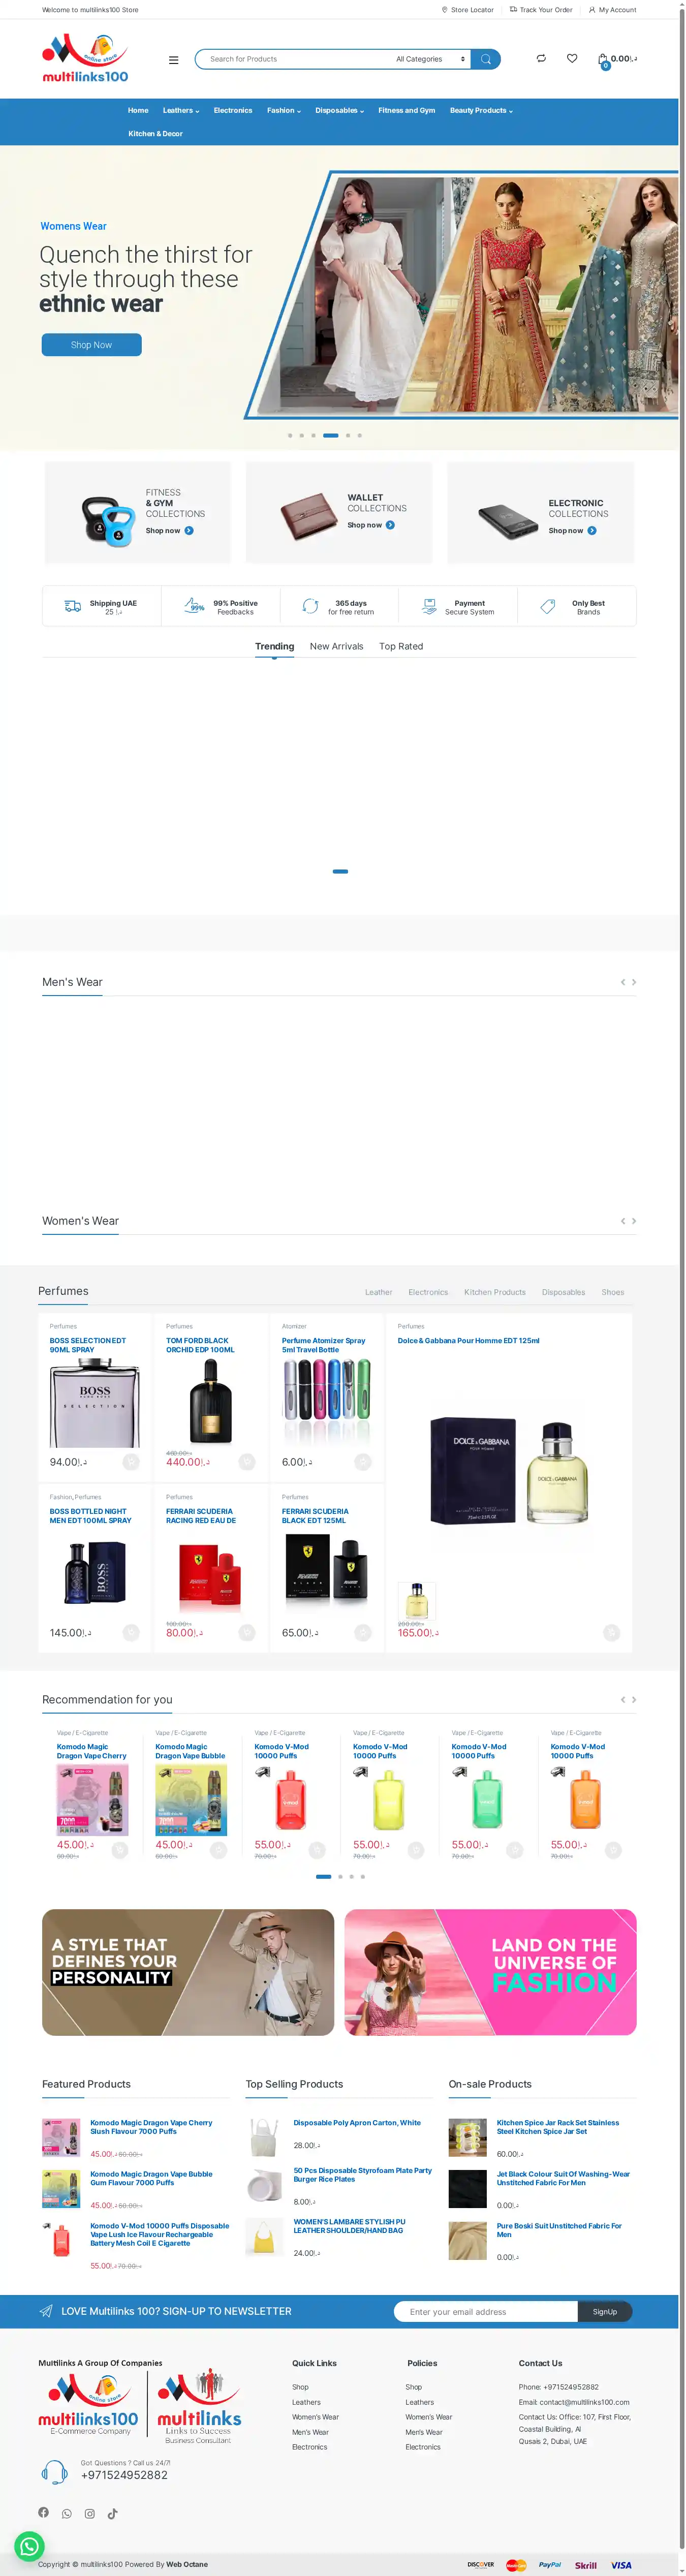This screenshot has height=2576, width=686.
Task: Open the shopping cart bag icon
Action: (603, 60)
